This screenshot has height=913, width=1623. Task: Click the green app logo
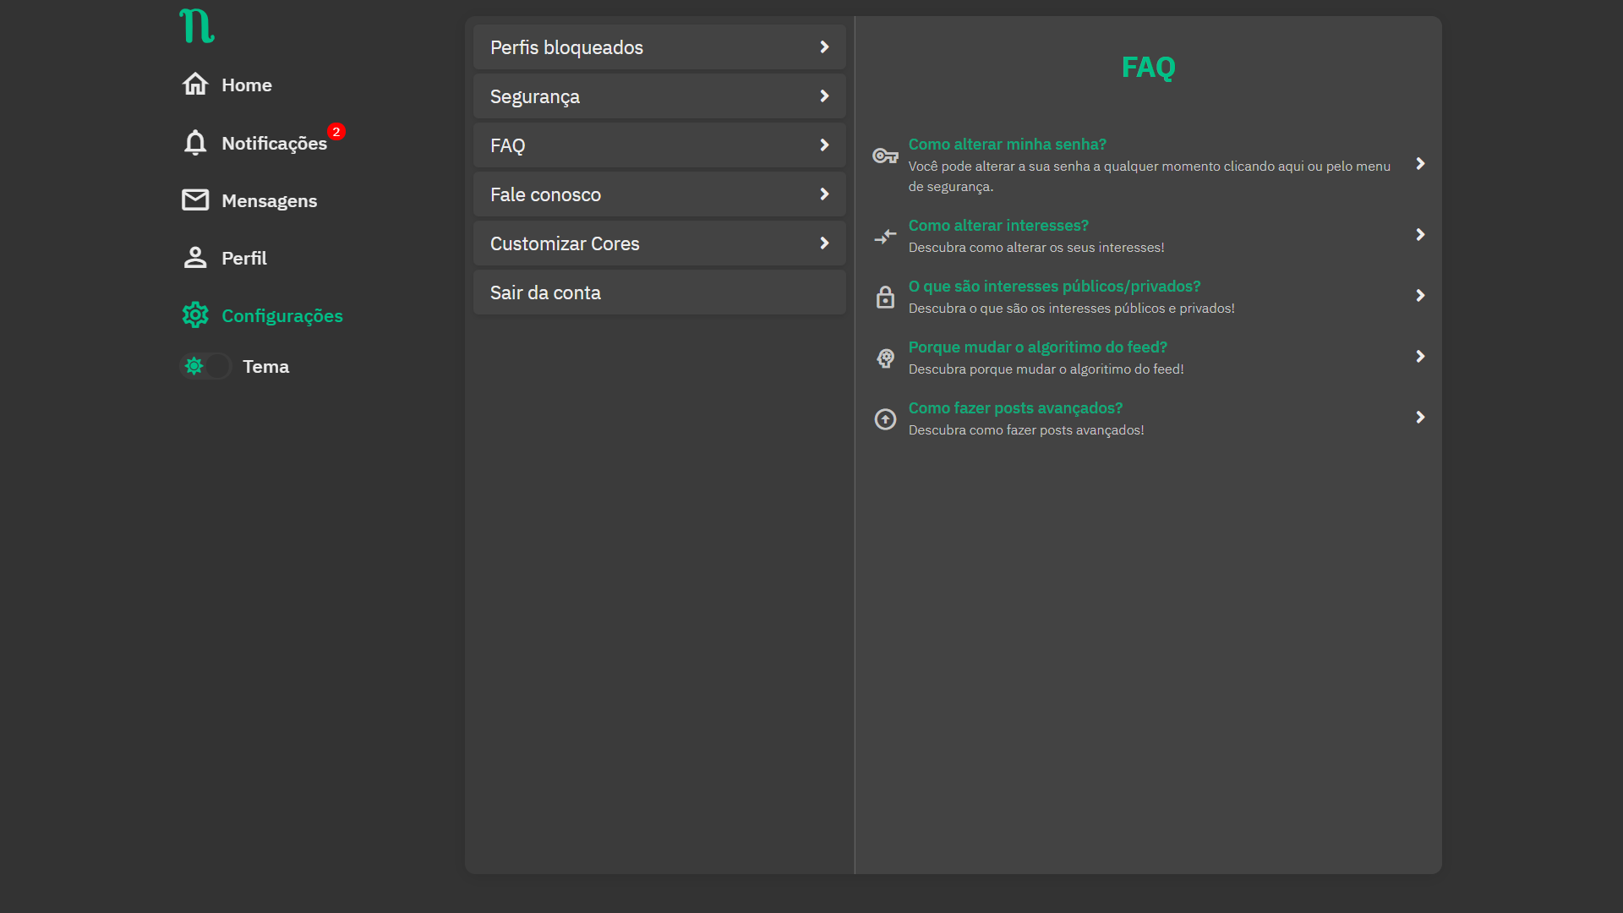[x=196, y=26]
